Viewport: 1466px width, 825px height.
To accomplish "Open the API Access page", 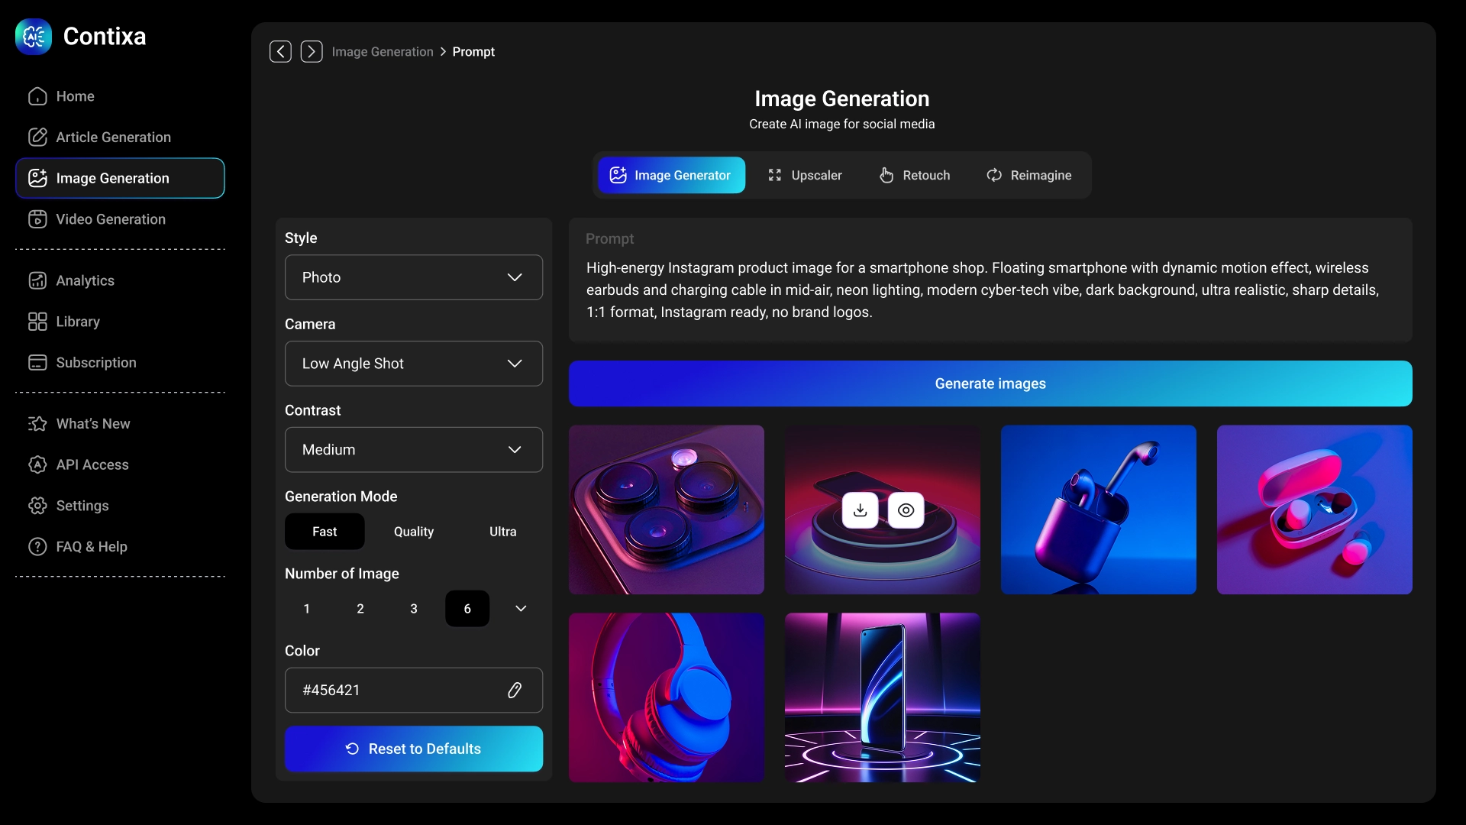I will [92, 464].
